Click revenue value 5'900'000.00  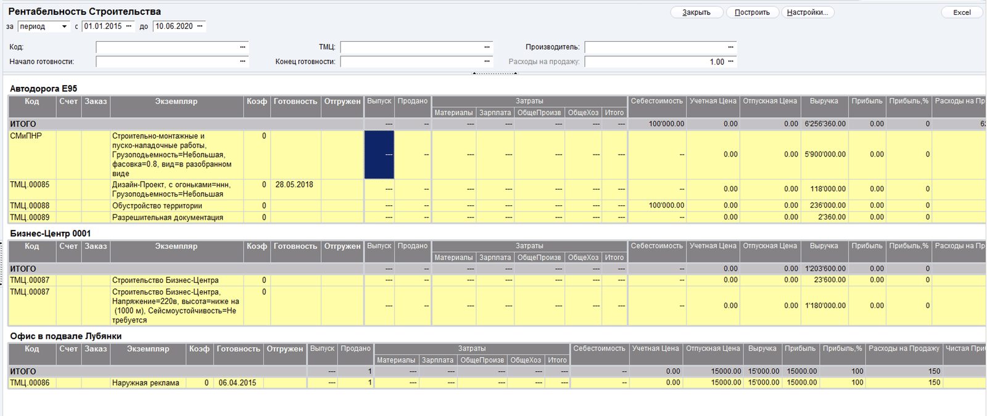[825, 155]
